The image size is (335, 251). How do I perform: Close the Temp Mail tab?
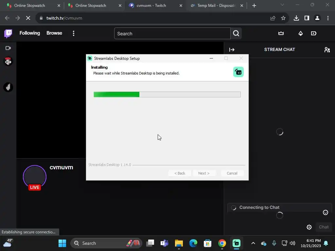coord(242,6)
